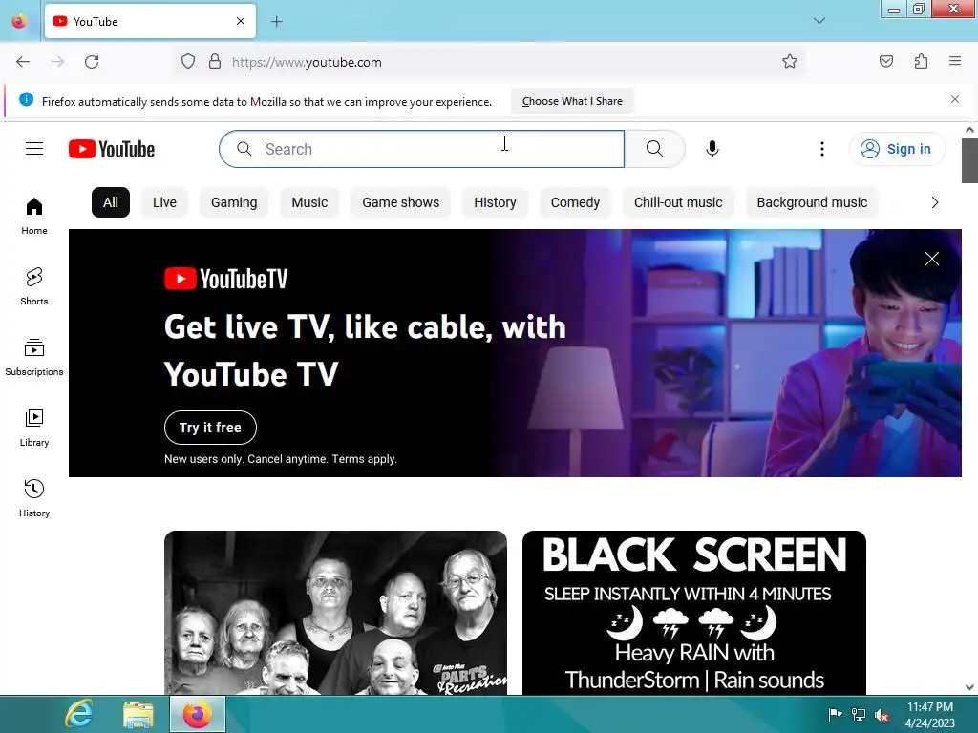The height and width of the screenshot is (733, 978).
Task: Open the Black Screen rain video thumbnail
Action: pos(693,613)
